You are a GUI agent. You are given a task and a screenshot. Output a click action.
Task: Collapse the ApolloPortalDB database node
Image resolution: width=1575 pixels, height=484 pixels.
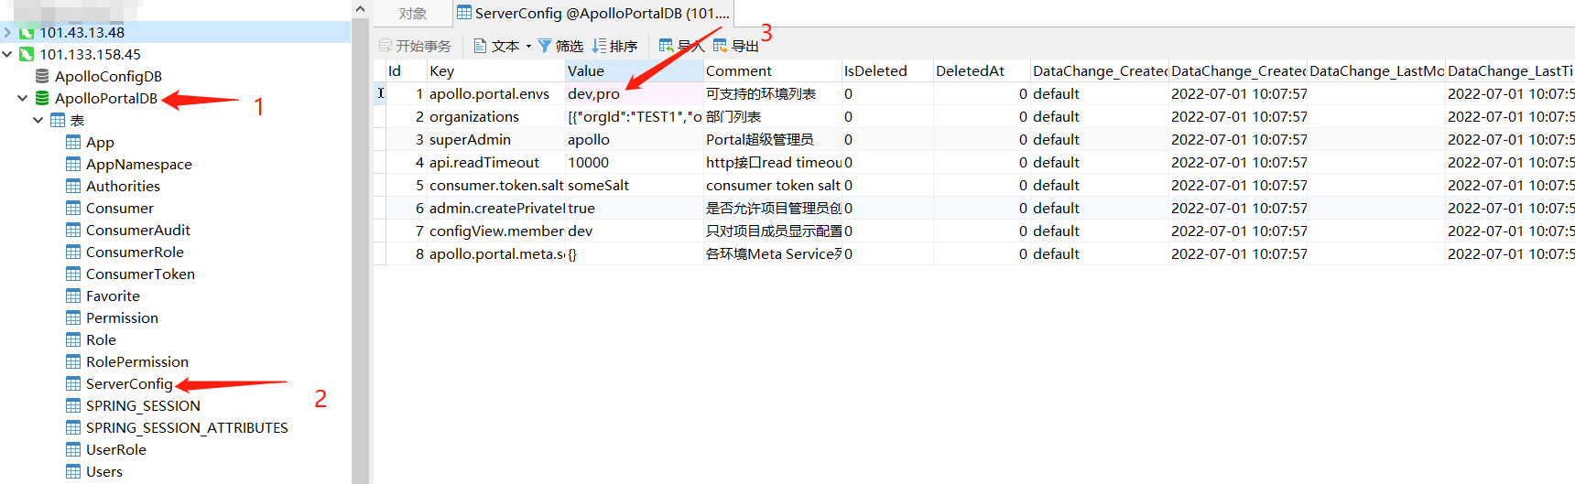(22, 98)
